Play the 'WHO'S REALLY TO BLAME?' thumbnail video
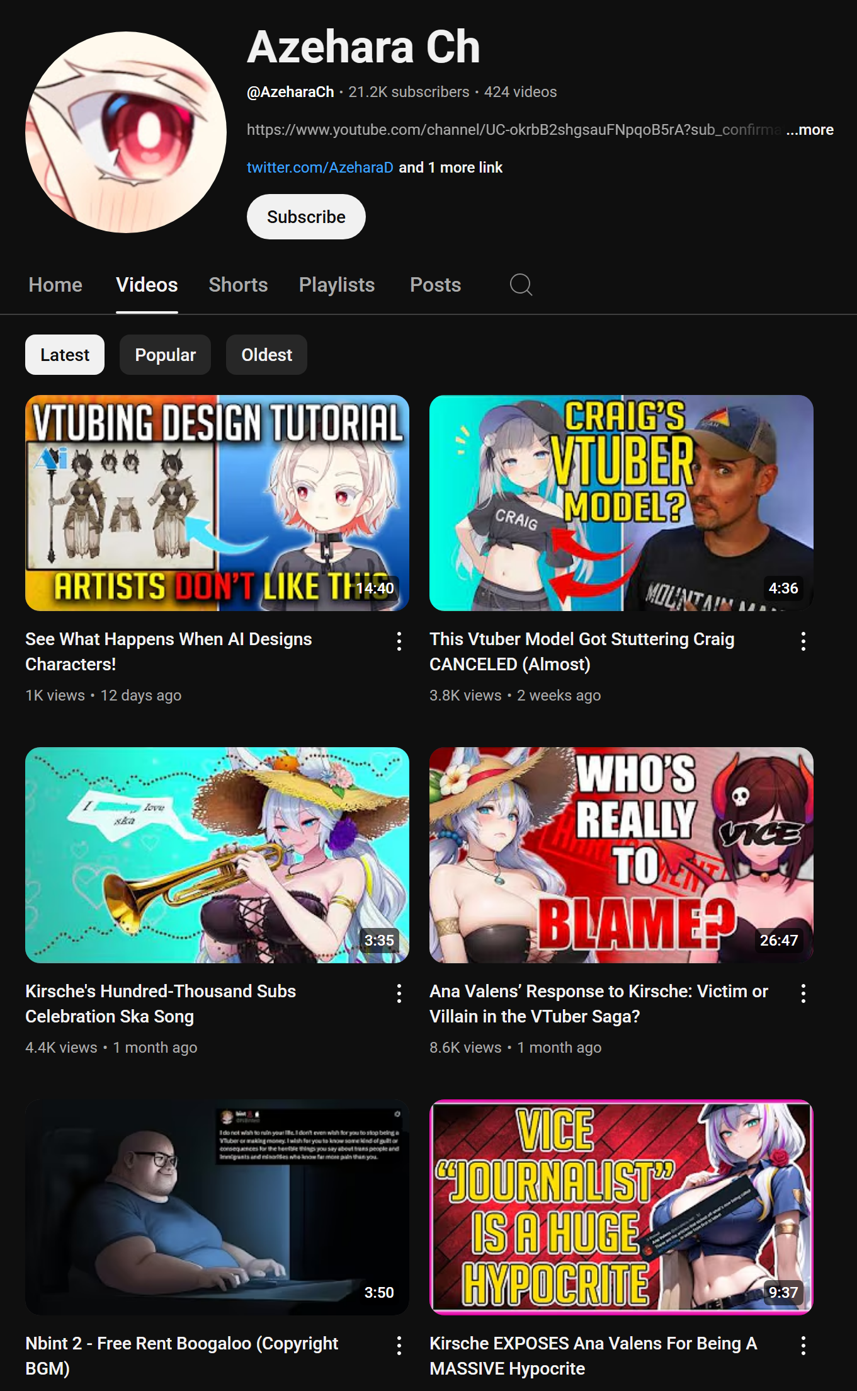 click(621, 855)
